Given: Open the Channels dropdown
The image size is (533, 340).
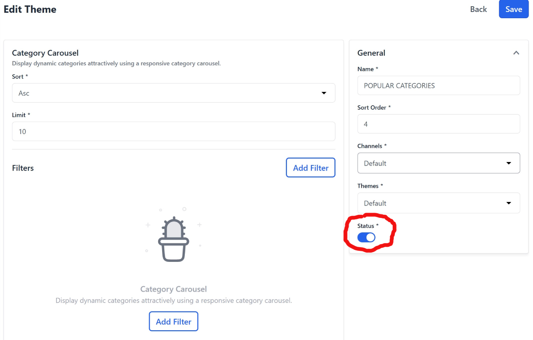Looking at the screenshot, I should tap(438, 163).
